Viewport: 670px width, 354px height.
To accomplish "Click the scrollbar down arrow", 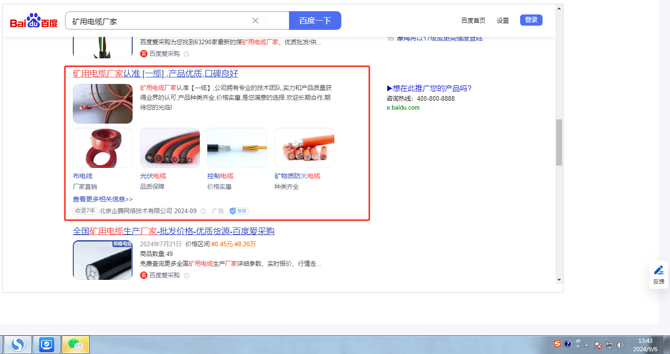I will (559, 280).
